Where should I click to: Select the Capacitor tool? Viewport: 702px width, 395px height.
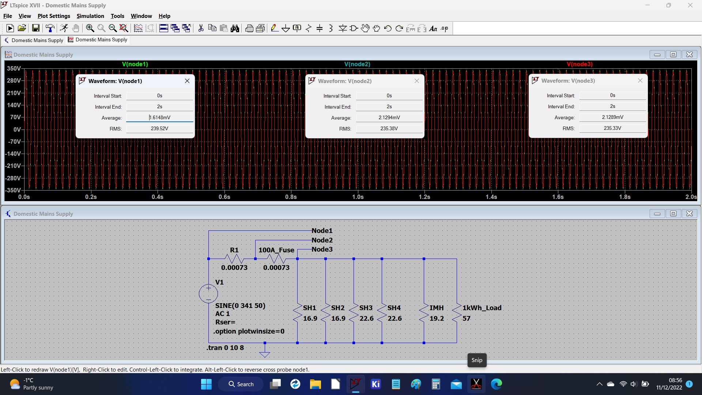320,28
